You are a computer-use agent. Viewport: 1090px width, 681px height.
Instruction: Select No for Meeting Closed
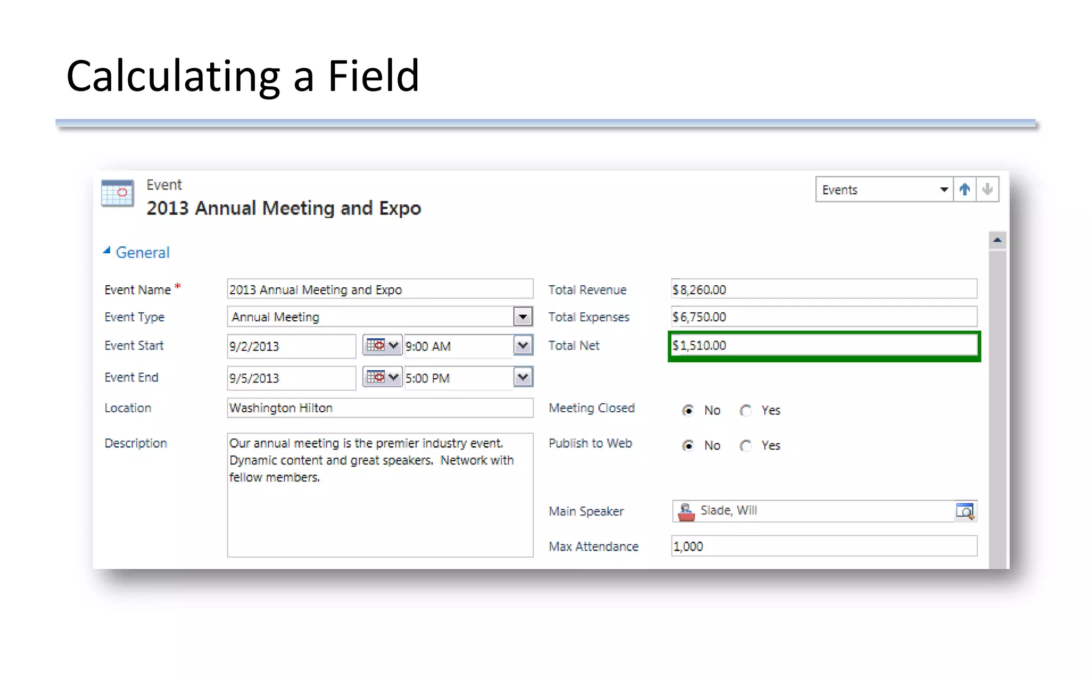(x=688, y=410)
